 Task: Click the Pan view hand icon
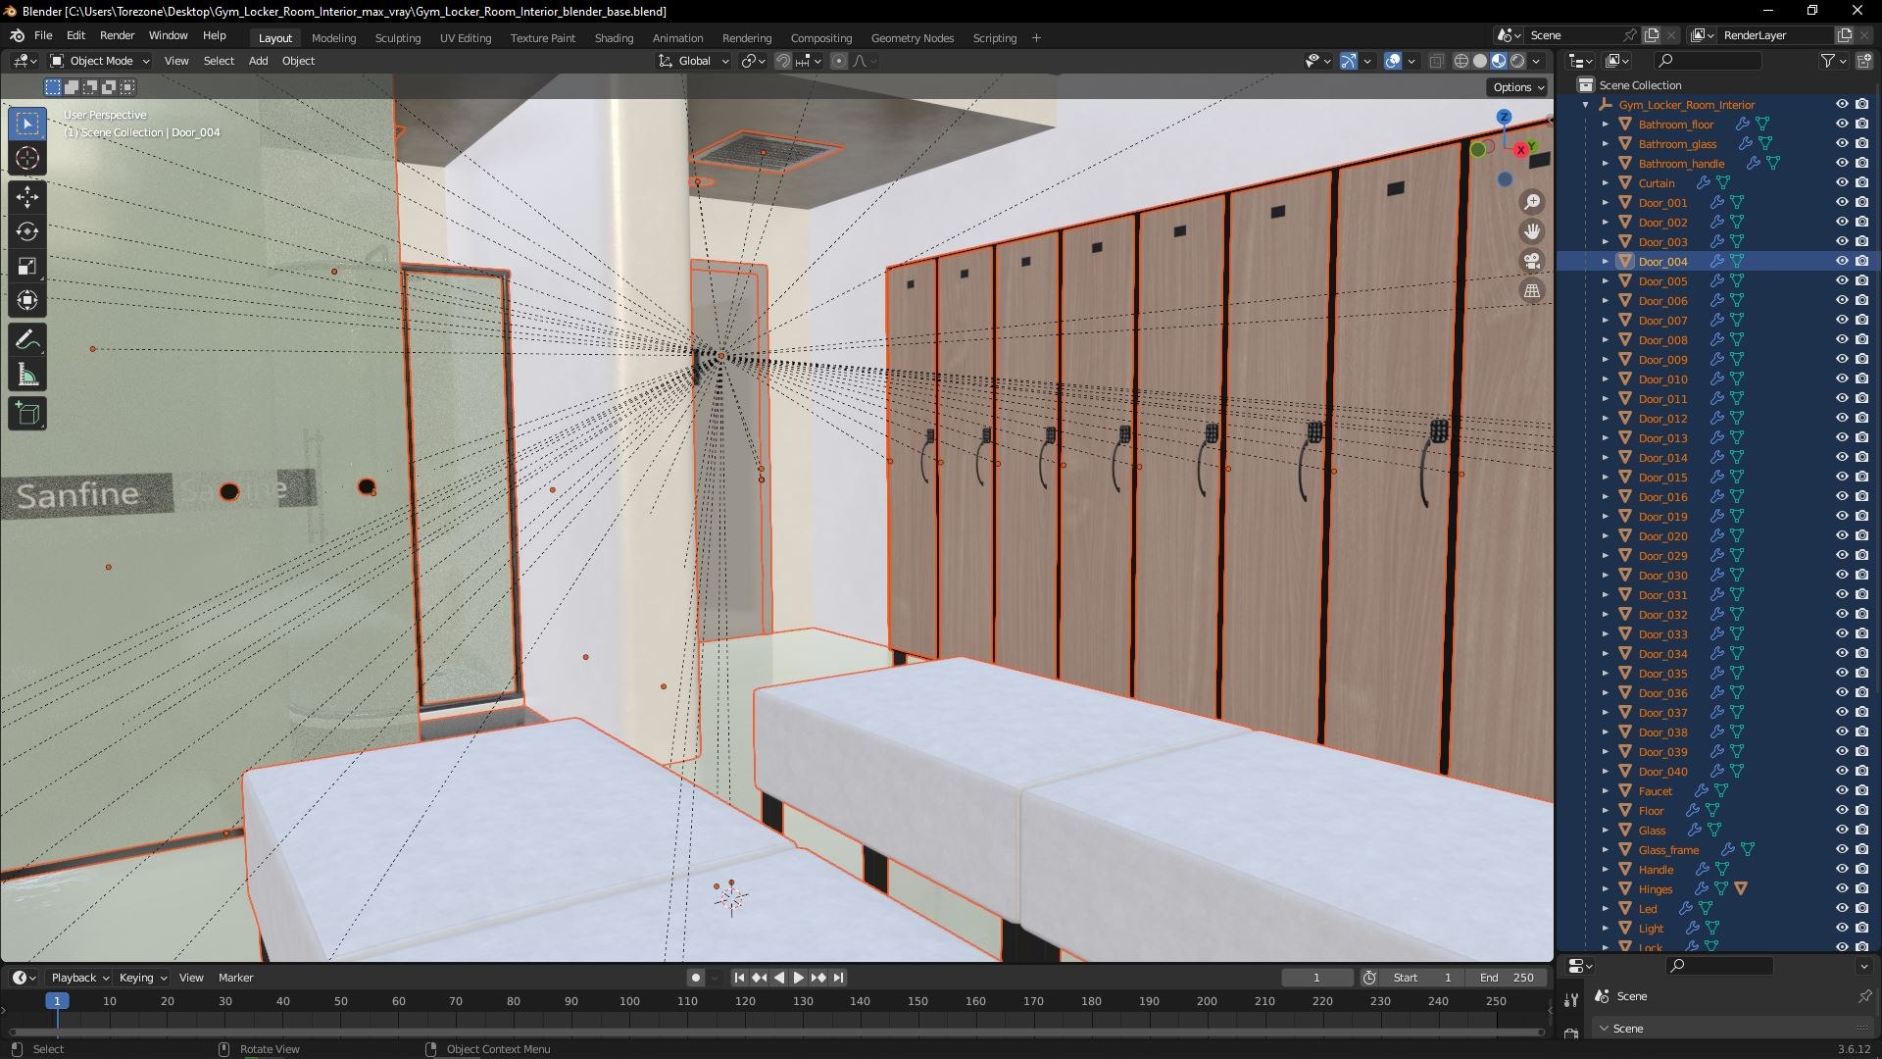coord(1532,231)
